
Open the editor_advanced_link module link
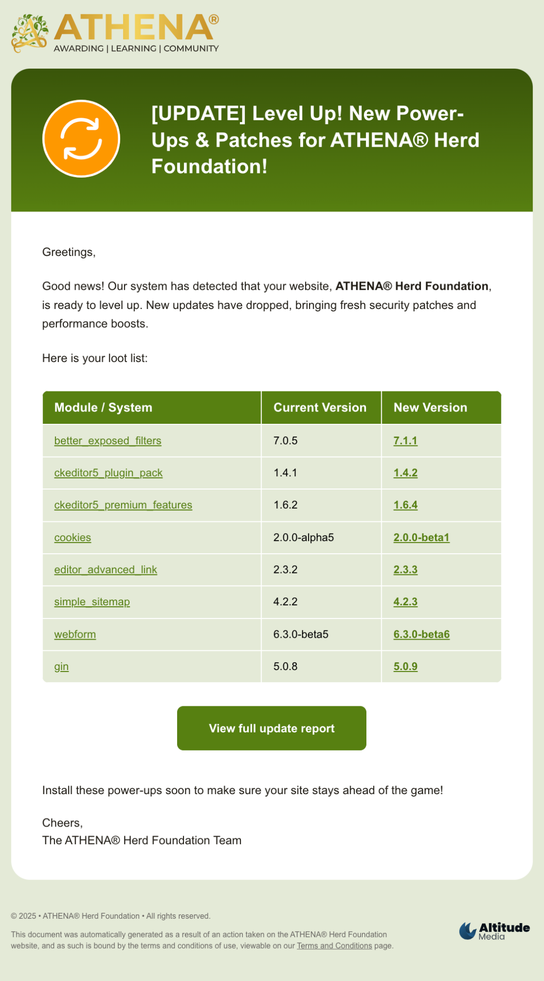[106, 569]
